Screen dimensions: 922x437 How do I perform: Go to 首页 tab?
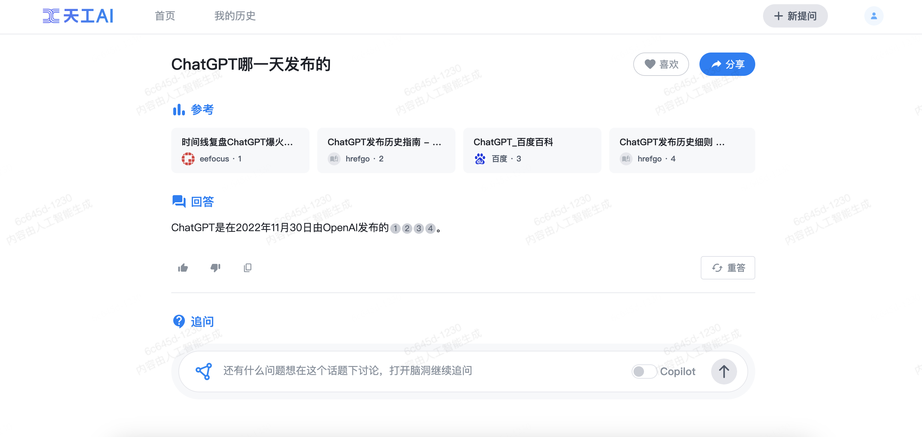(165, 16)
